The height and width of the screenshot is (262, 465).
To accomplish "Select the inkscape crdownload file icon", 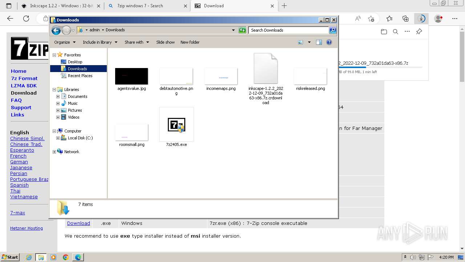I will point(266,68).
